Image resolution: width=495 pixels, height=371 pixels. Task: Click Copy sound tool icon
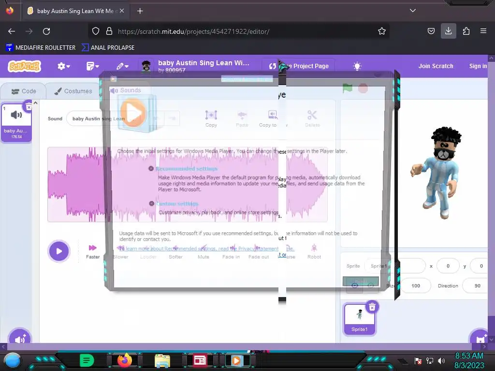coord(211,118)
